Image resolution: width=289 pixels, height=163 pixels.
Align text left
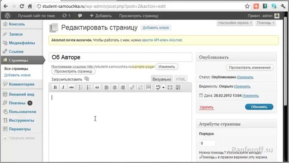[107, 87]
